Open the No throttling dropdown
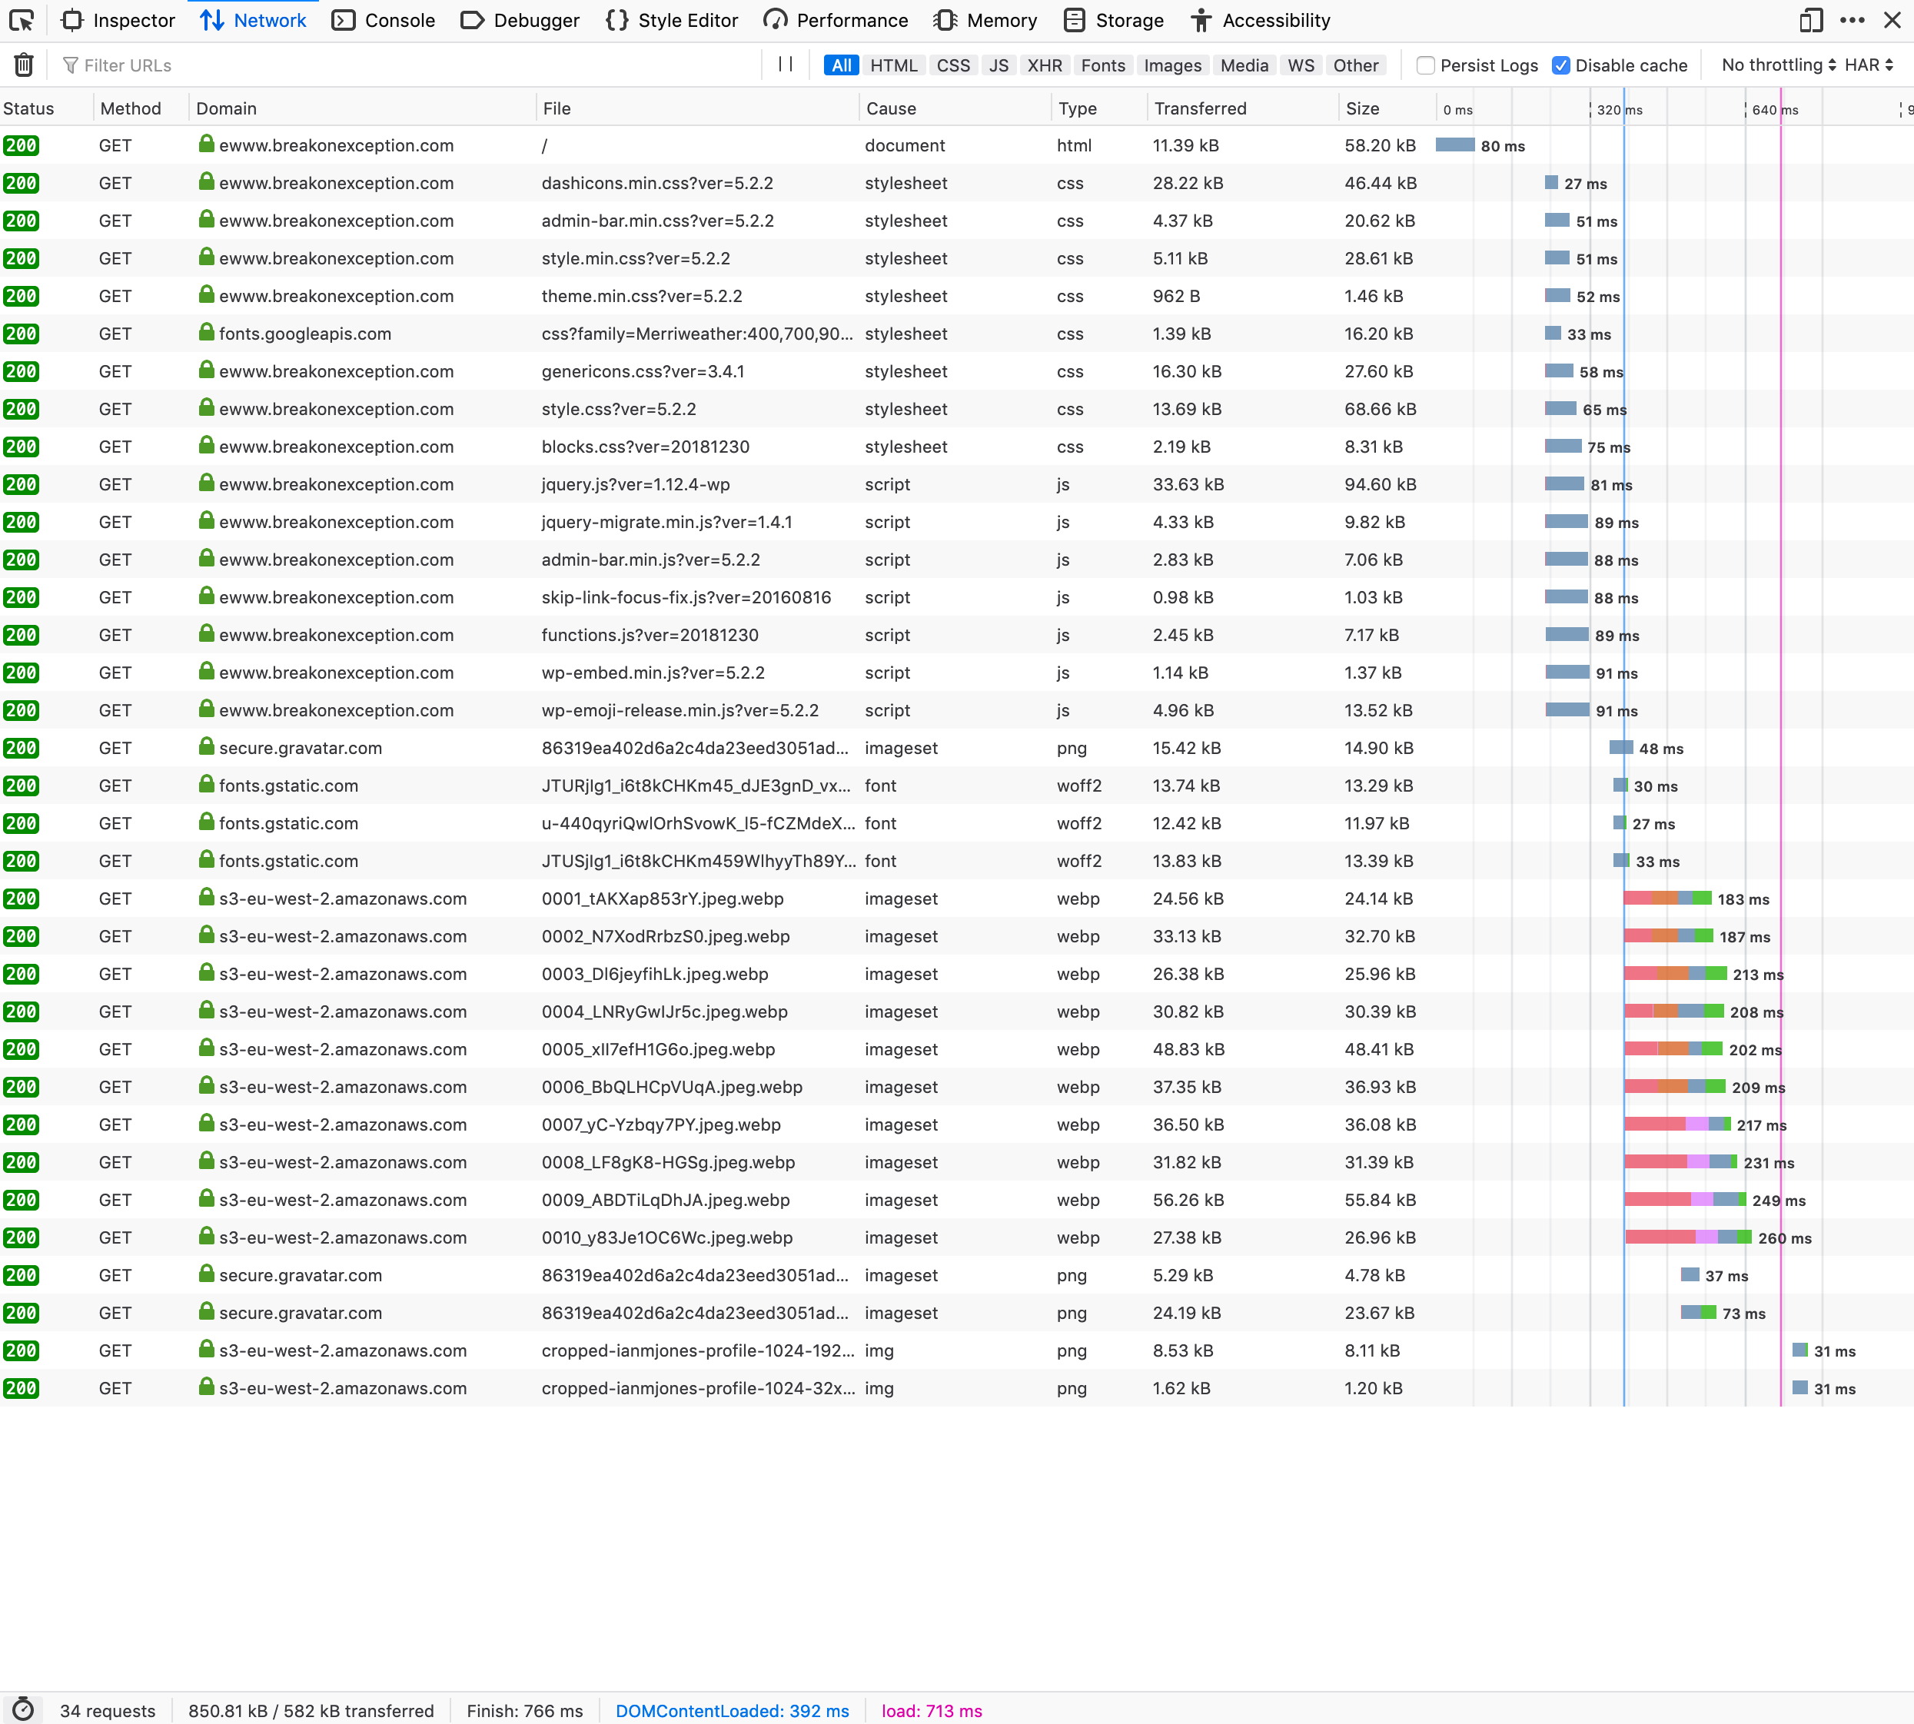The height and width of the screenshot is (1724, 1914). (x=1779, y=65)
